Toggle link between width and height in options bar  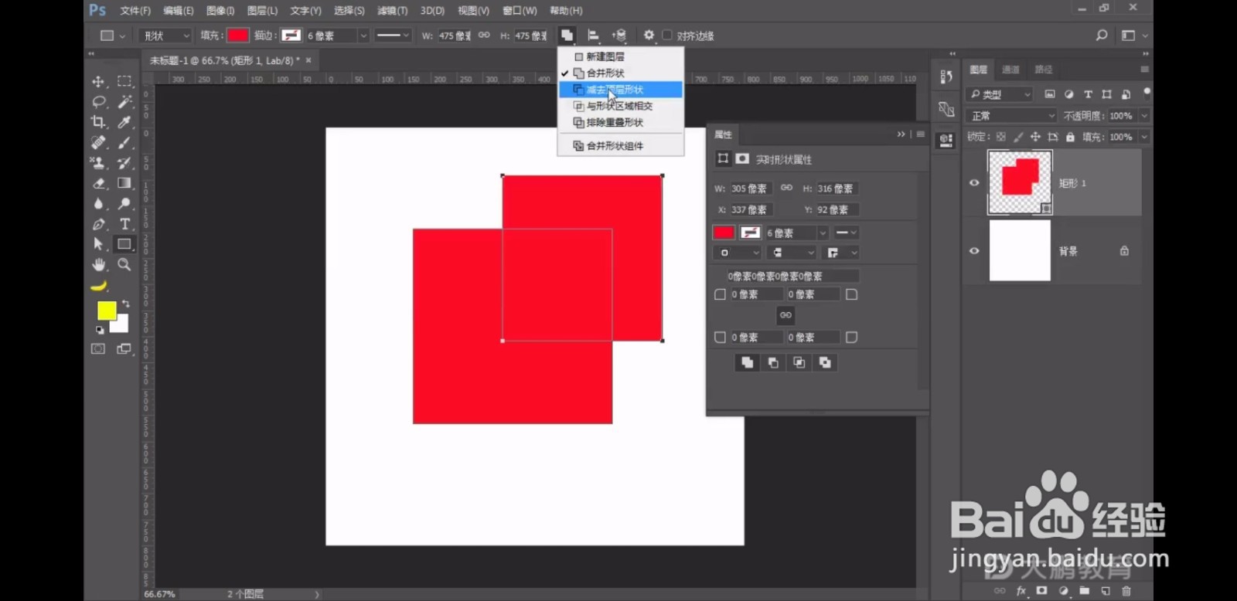pos(484,36)
